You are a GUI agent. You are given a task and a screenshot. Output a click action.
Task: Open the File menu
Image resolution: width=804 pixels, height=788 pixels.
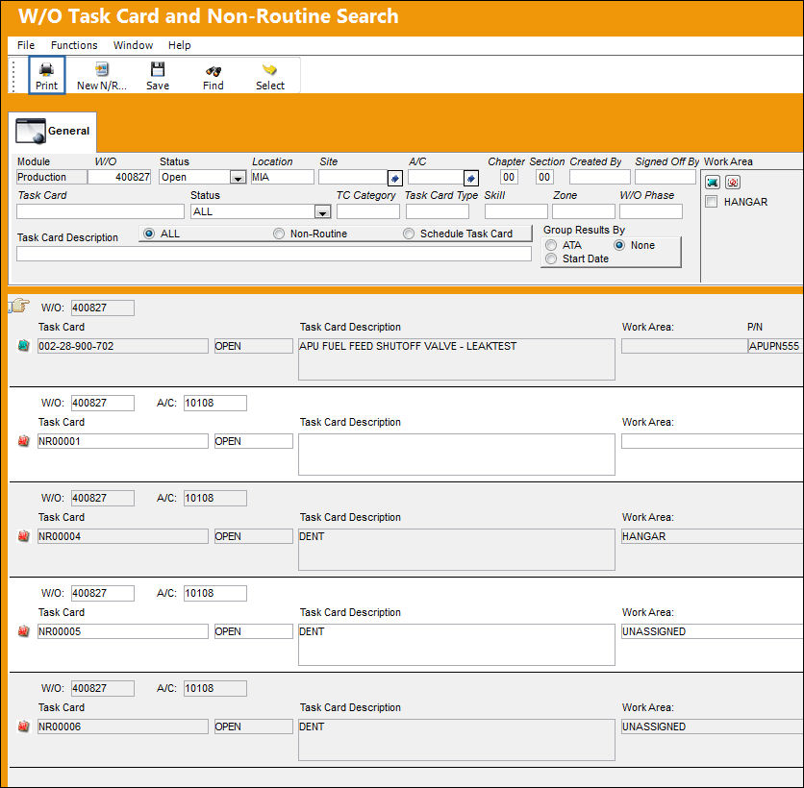(26, 45)
